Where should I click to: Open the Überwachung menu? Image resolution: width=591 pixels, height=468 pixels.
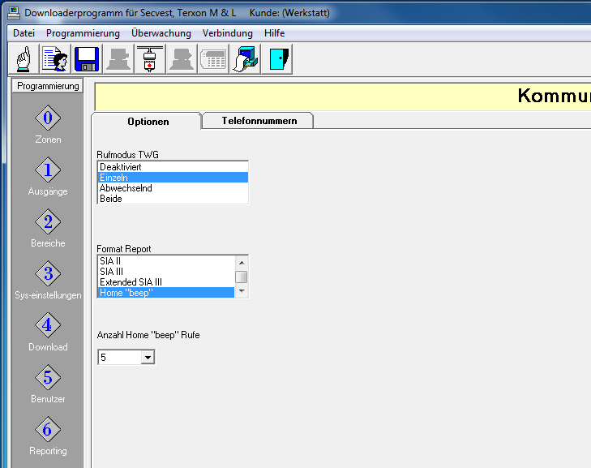tap(161, 33)
